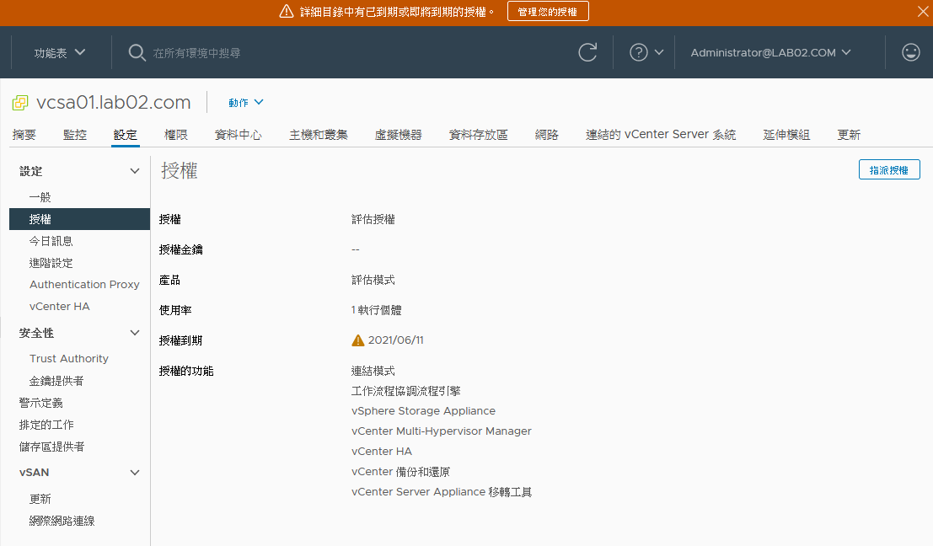Switch to the 網路 tab
Screen dimensions: 933x546
547,135
